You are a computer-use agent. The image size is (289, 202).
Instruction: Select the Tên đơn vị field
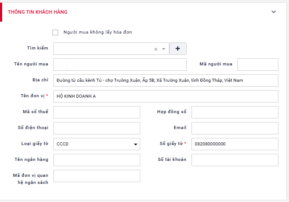(x=165, y=96)
